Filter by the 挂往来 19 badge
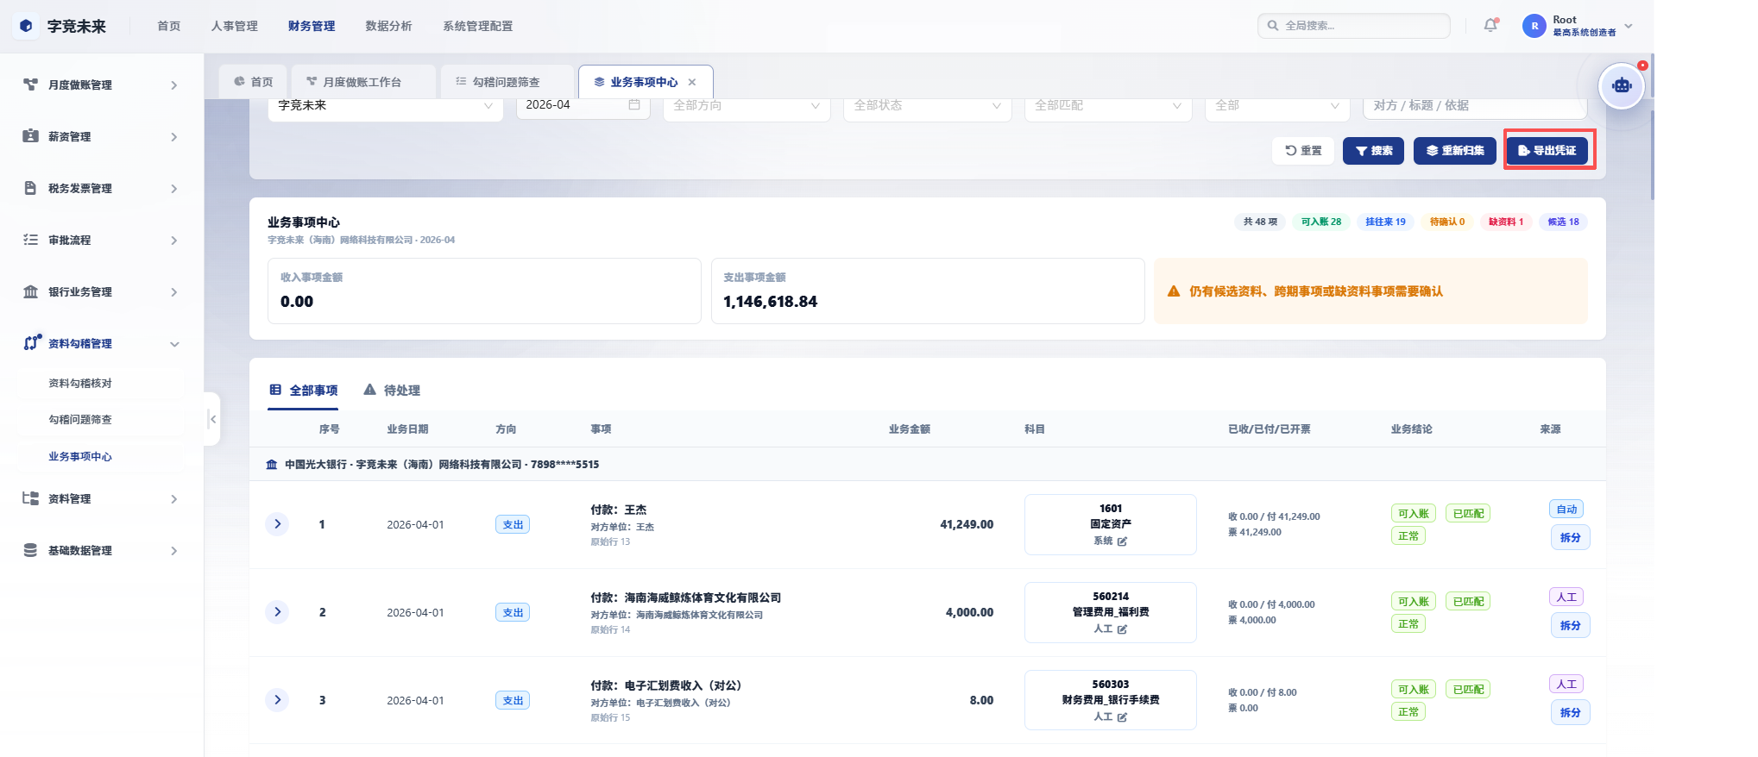1758x757 pixels. (1385, 222)
